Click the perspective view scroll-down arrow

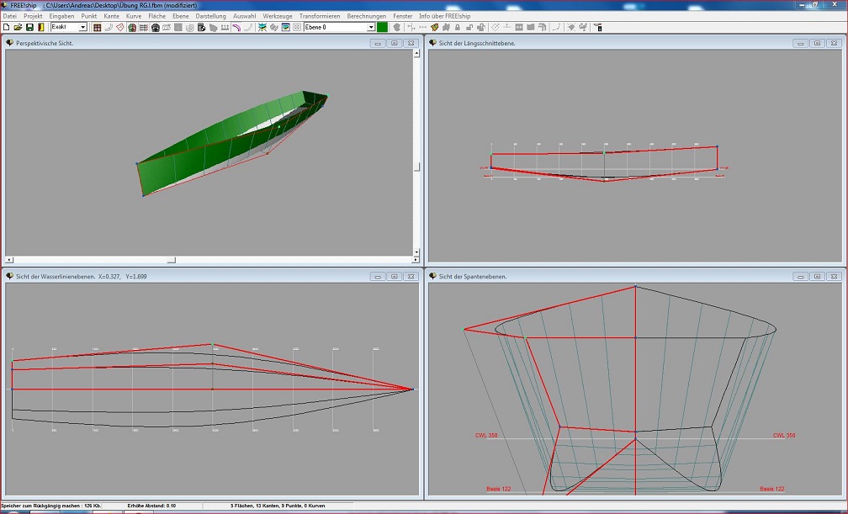(416, 252)
